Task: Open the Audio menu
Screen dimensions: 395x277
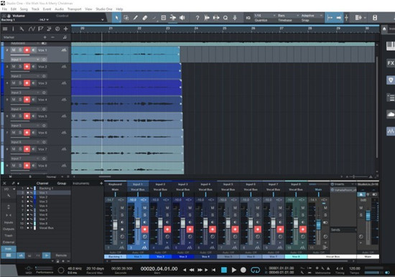Action: pyautogui.click(x=59, y=9)
